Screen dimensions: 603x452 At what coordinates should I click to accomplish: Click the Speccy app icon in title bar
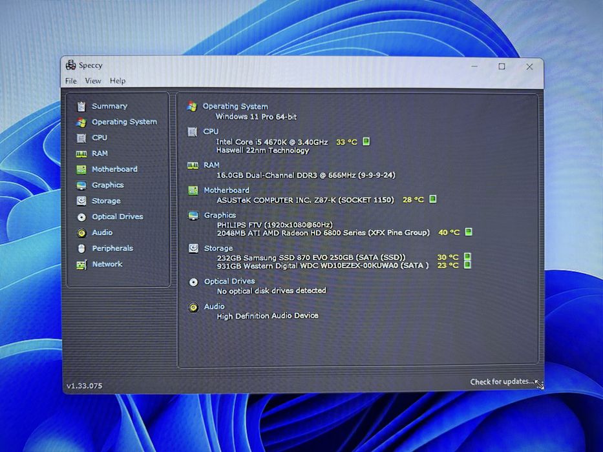(x=70, y=65)
